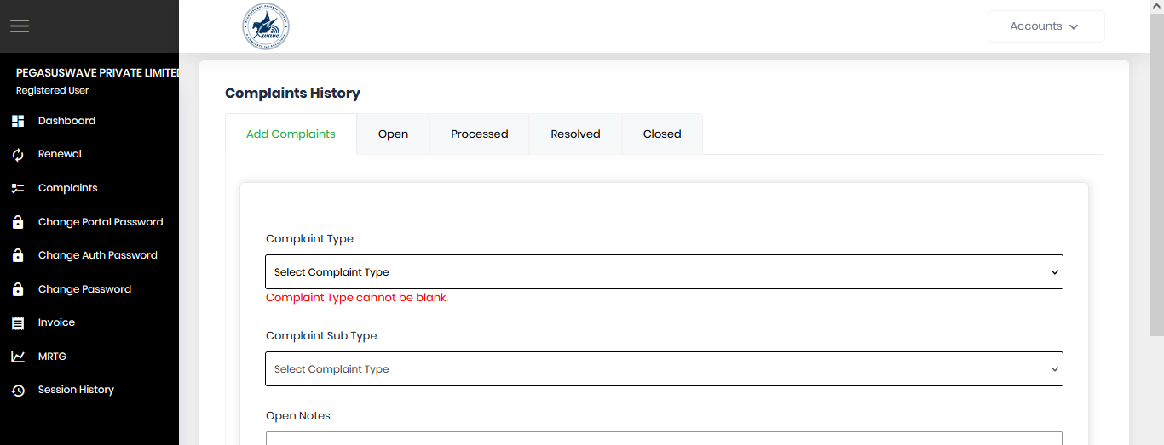Image resolution: width=1164 pixels, height=445 pixels.
Task: Click the Invoice document icon
Action: [x=18, y=323]
